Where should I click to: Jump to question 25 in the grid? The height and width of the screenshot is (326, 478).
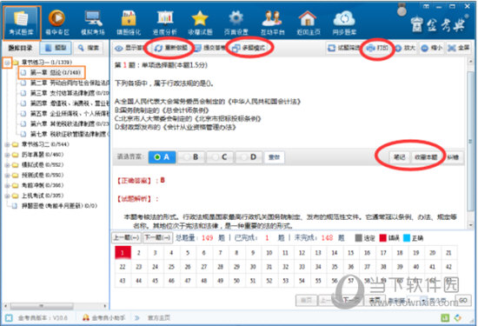(171, 267)
